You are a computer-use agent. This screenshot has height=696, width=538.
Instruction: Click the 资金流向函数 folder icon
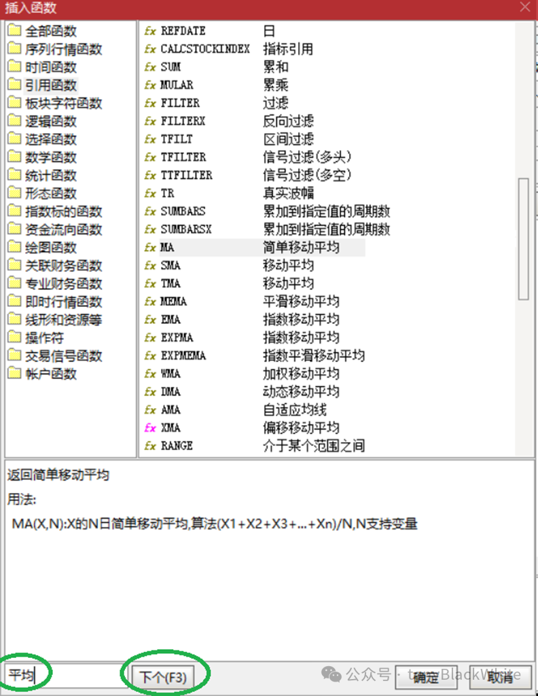pyautogui.click(x=15, y=229)
